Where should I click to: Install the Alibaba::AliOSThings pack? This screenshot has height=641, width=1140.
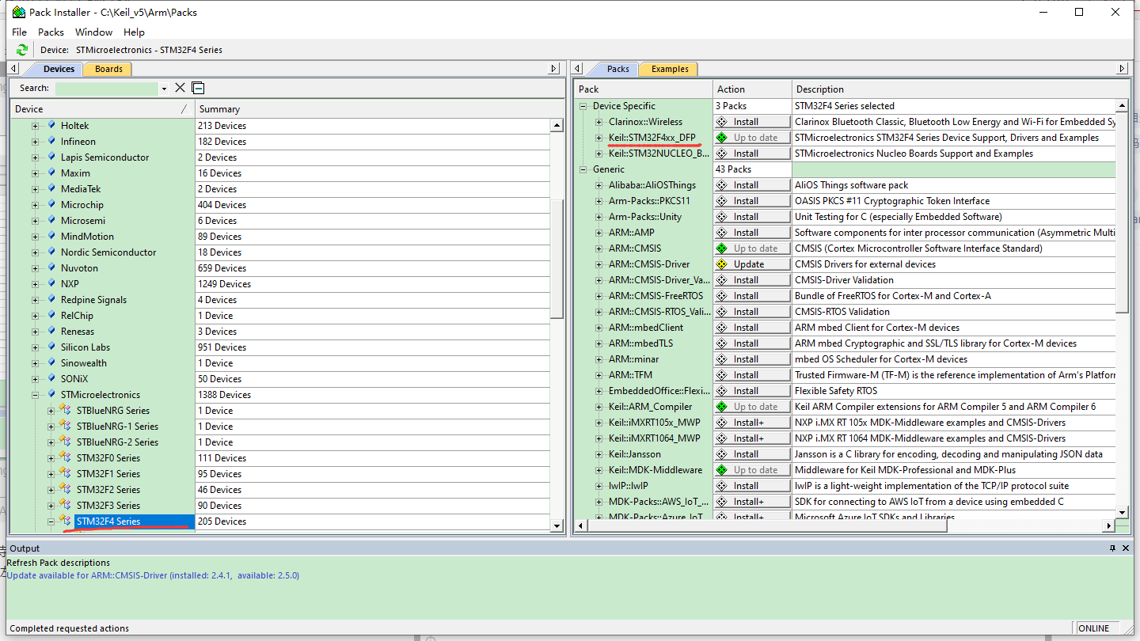[x=752, y=185]
